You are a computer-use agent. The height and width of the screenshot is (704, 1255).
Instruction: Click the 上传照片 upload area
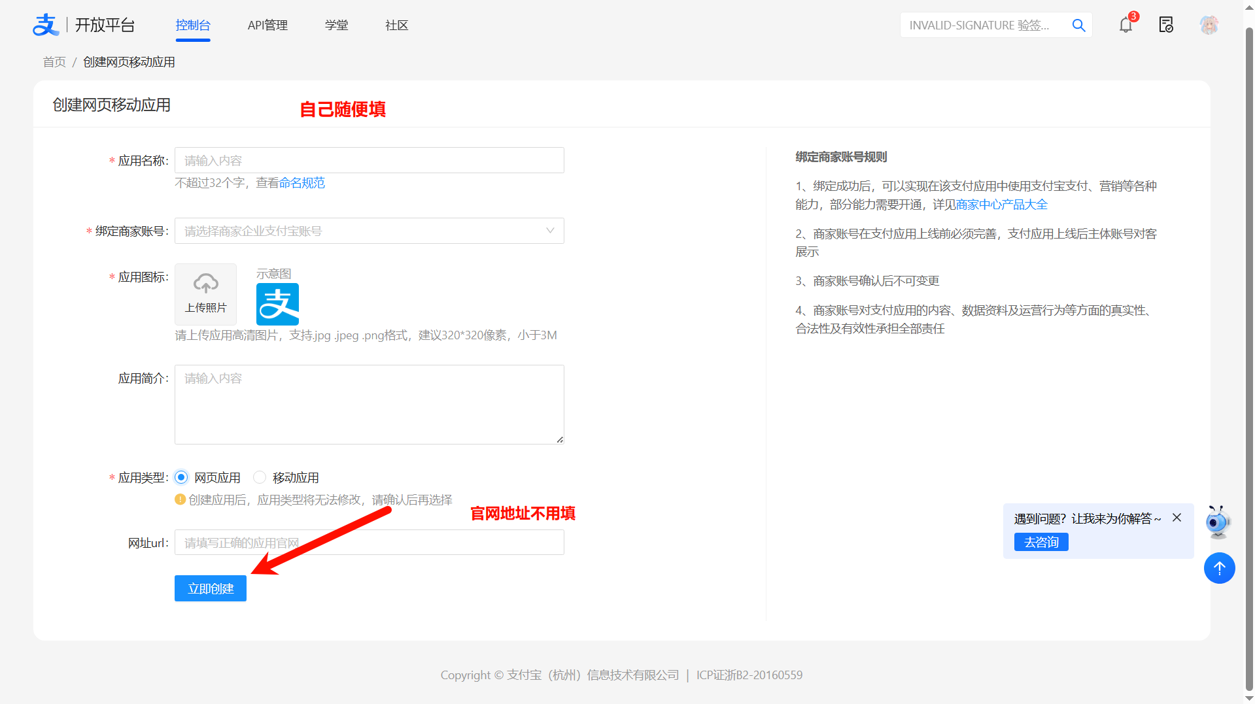(x=205, y=294)
